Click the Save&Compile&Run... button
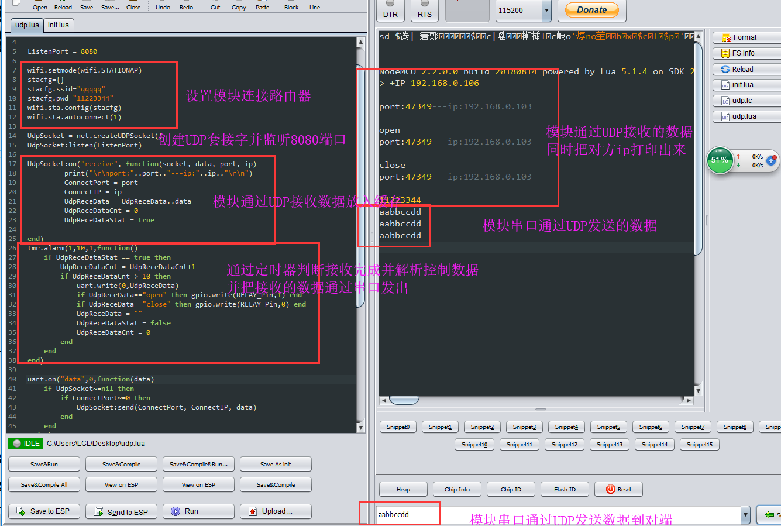 tap(198, 464)
